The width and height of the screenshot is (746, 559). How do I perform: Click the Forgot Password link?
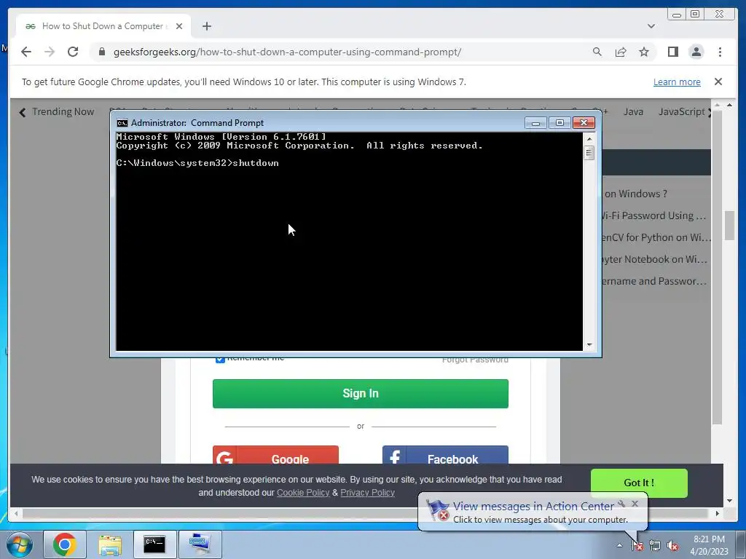pos(475,360)
